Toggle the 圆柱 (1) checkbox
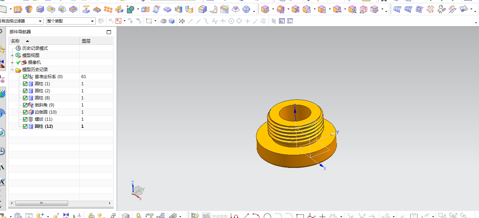This screenshot has width=479, height=218. 25,84
